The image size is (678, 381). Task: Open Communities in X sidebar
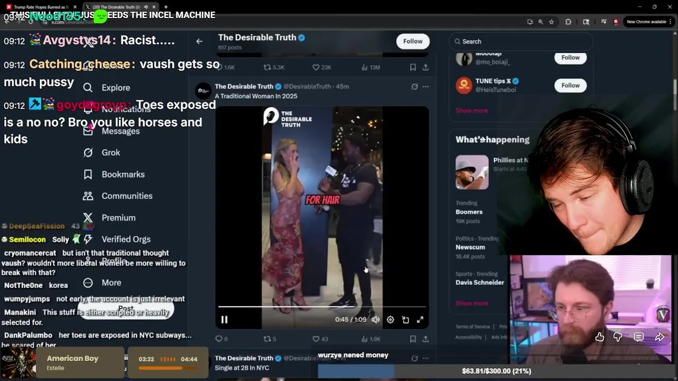coord(118,196)
